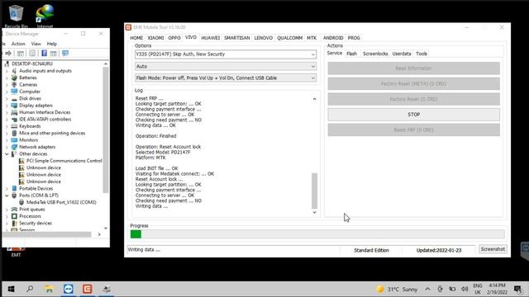The image size is (529, 297).
Task: Click the forward arrow in Device Manager toolbar
Action: (x=9, y=53)
